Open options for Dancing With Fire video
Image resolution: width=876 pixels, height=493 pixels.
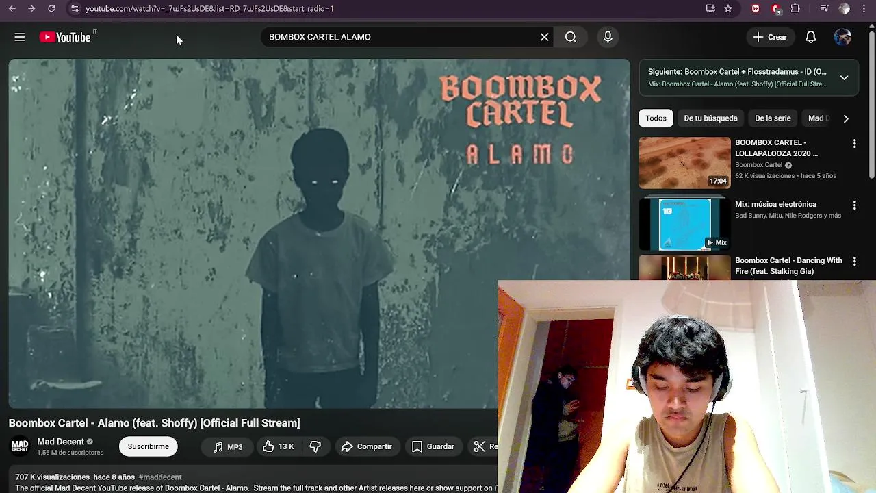pyautogui.click(x=854, y=262)
